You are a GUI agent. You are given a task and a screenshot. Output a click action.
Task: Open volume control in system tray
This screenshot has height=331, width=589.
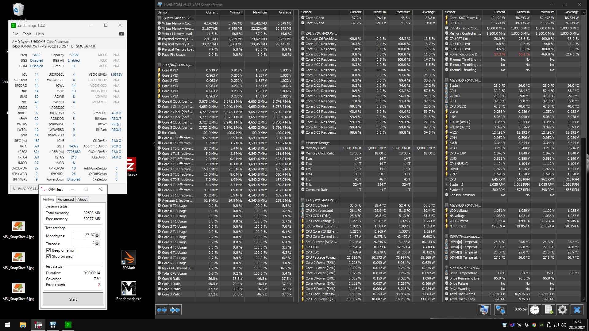[x=564, y=325]
